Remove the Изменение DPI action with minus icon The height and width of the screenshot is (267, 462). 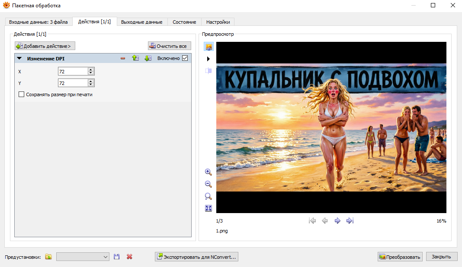[123, 59]
